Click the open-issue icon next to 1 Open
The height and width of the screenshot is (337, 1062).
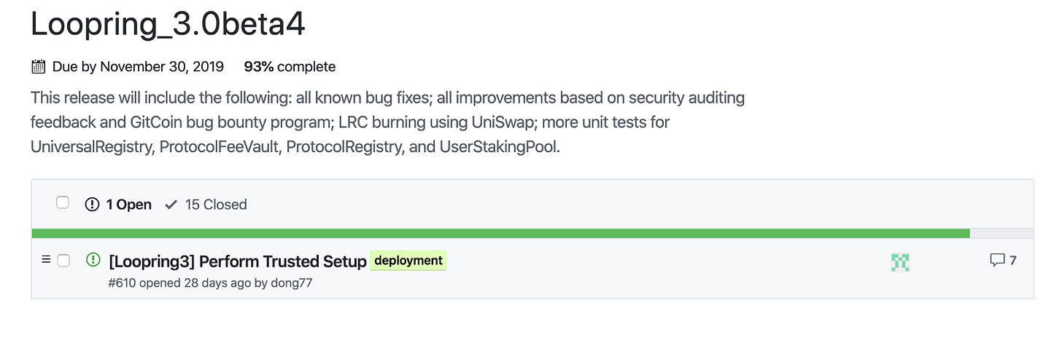92,205
